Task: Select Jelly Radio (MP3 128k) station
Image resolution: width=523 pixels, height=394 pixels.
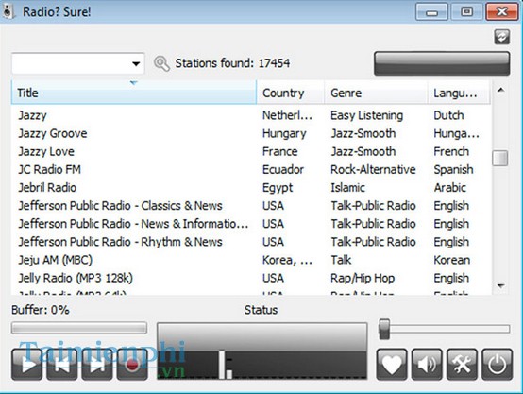Action: (x=251, y=278)
